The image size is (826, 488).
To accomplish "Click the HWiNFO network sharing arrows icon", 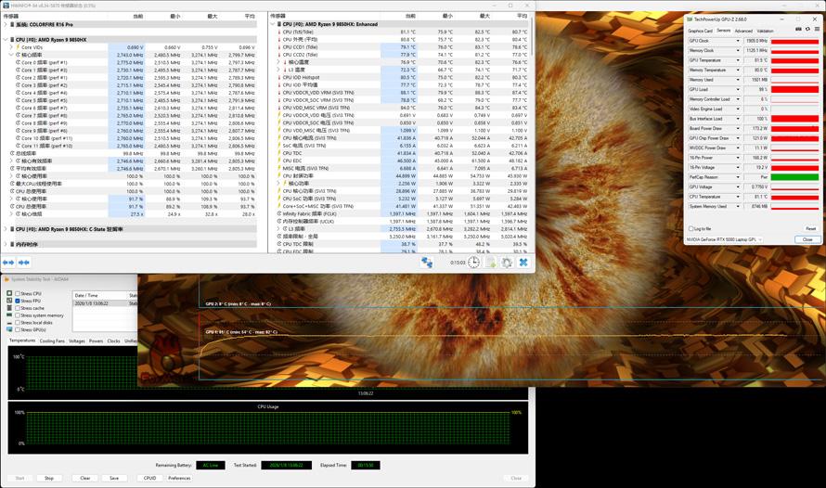I will tap(427, 263).
